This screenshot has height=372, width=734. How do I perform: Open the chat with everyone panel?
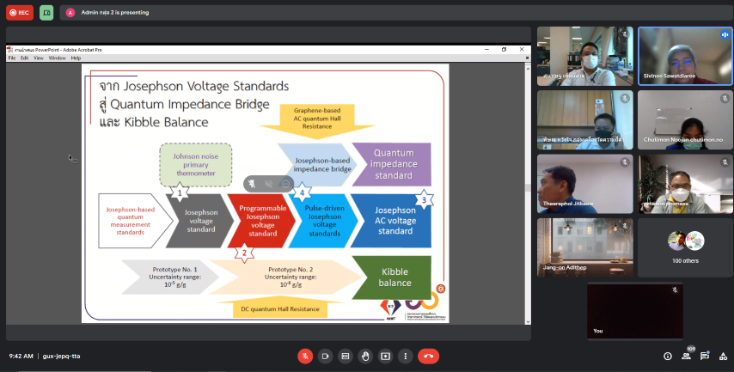tap(705, 356)
